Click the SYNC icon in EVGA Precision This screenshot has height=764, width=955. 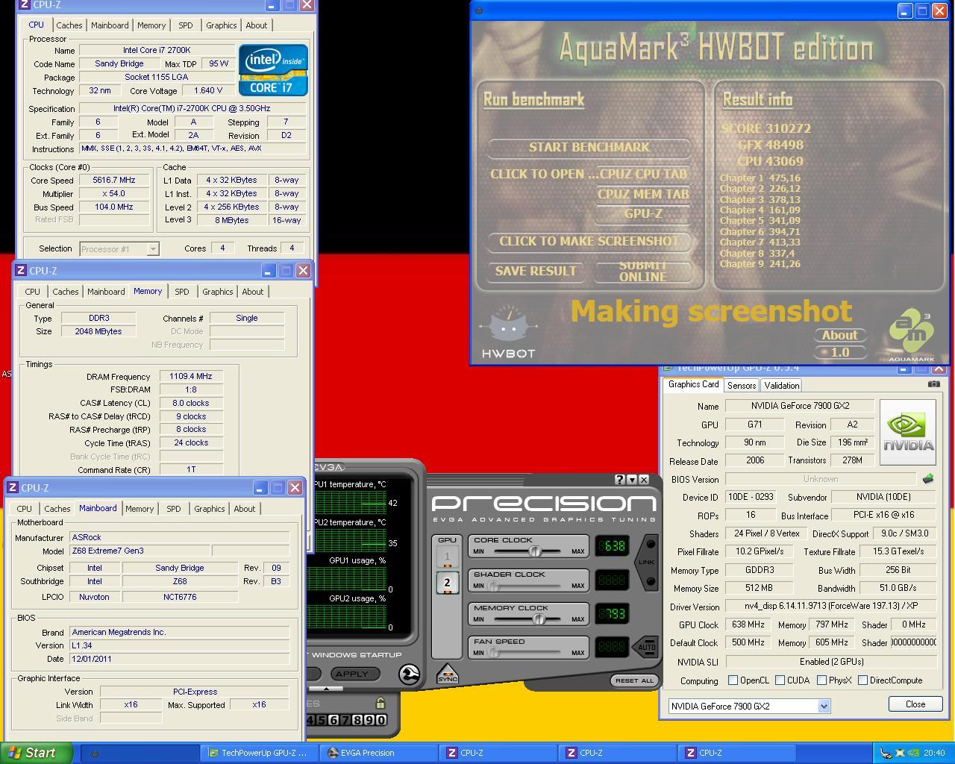click(447, 674)
